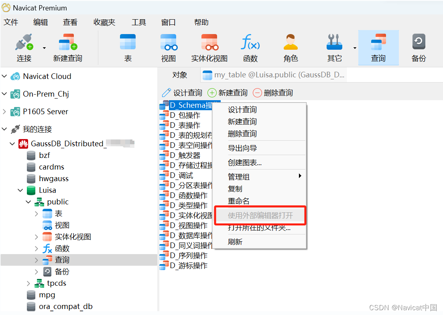Select the D_序列操作 query

189,255
